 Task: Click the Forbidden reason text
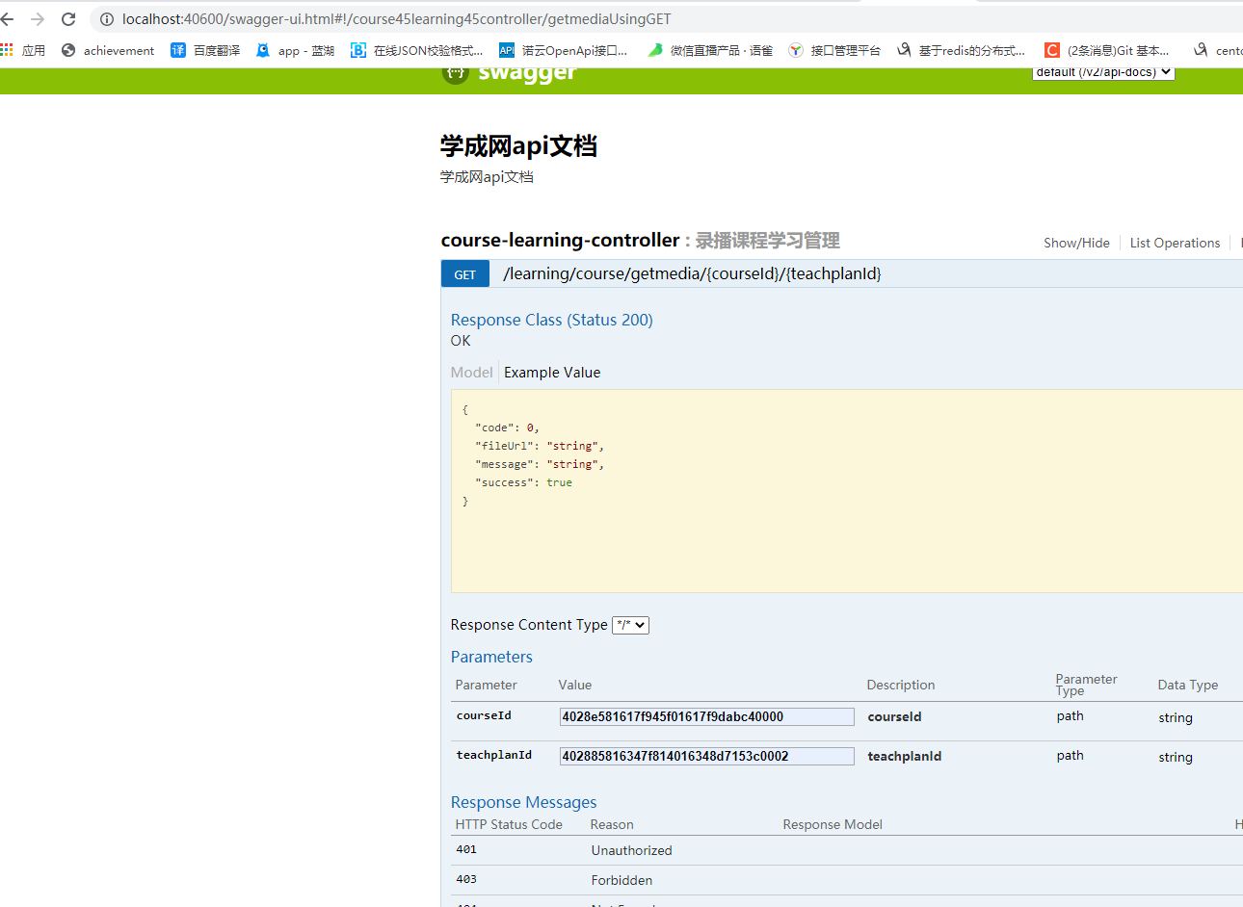(622, 880)
